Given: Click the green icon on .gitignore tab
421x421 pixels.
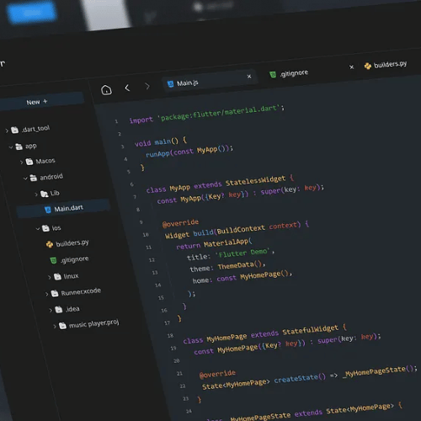Looking at the screenshot, I should click(273, 75).
